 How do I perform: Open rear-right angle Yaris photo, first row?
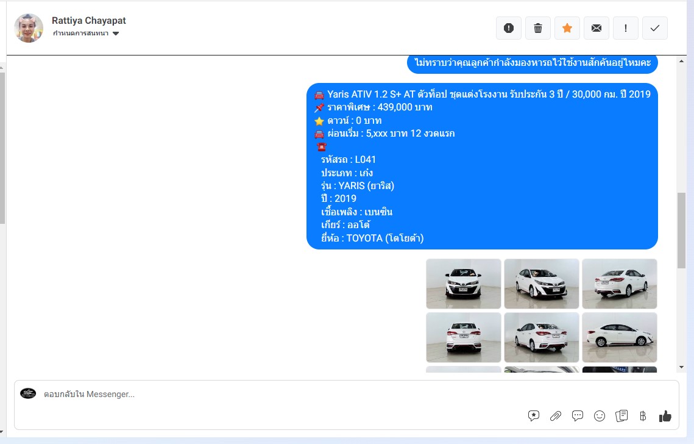[x=619, y=284]
